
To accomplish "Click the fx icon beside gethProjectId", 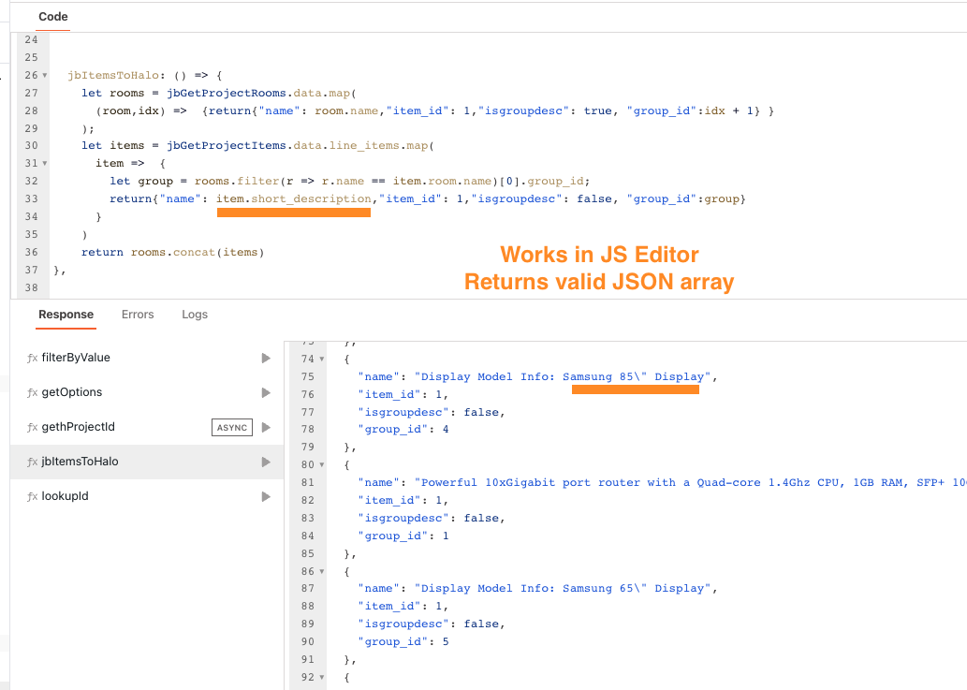I will [32, 427].
